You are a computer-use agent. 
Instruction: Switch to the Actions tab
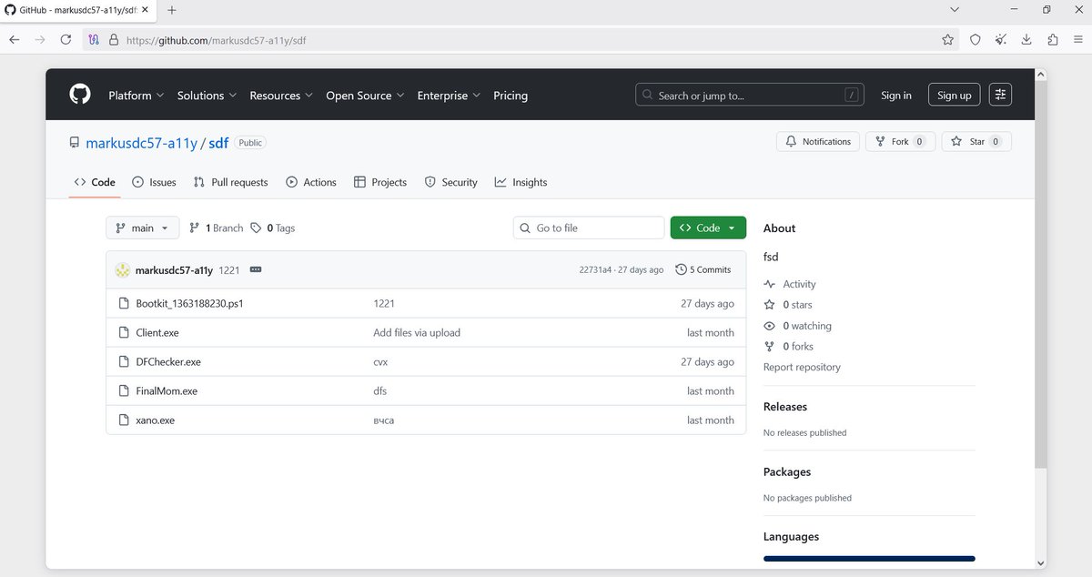(311, 182)
